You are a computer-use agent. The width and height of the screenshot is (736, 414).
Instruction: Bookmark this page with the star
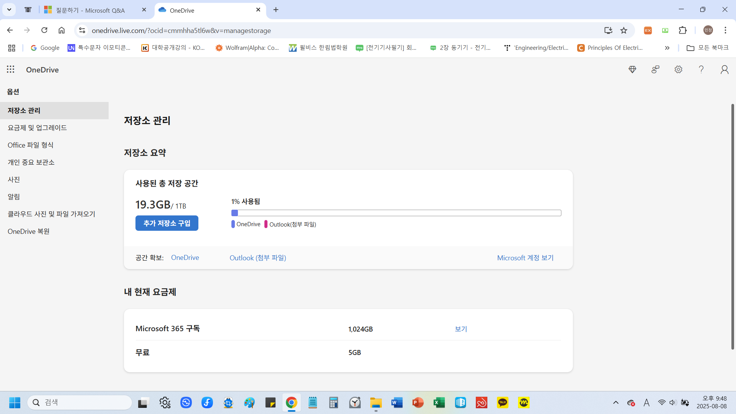(x=624, y=30)
